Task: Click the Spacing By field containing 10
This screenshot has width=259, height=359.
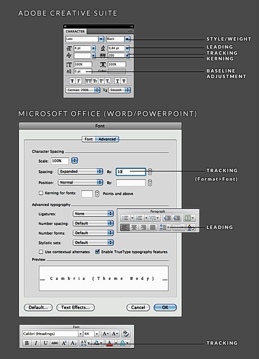Action: coord(131,172)
